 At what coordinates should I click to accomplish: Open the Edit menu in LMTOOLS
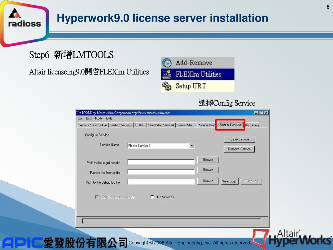[89, 118]
